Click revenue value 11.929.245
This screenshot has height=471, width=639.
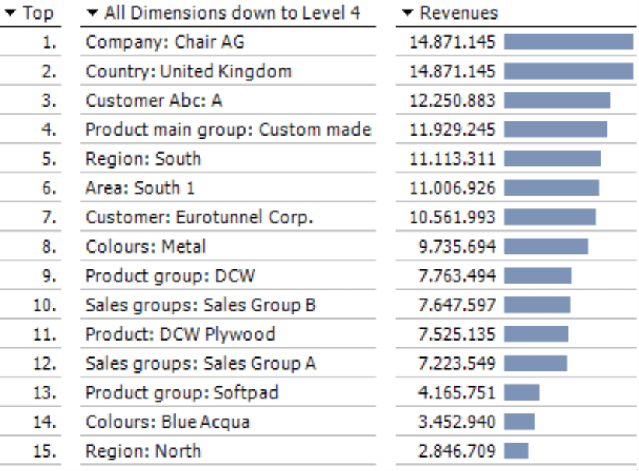[452, 130]
